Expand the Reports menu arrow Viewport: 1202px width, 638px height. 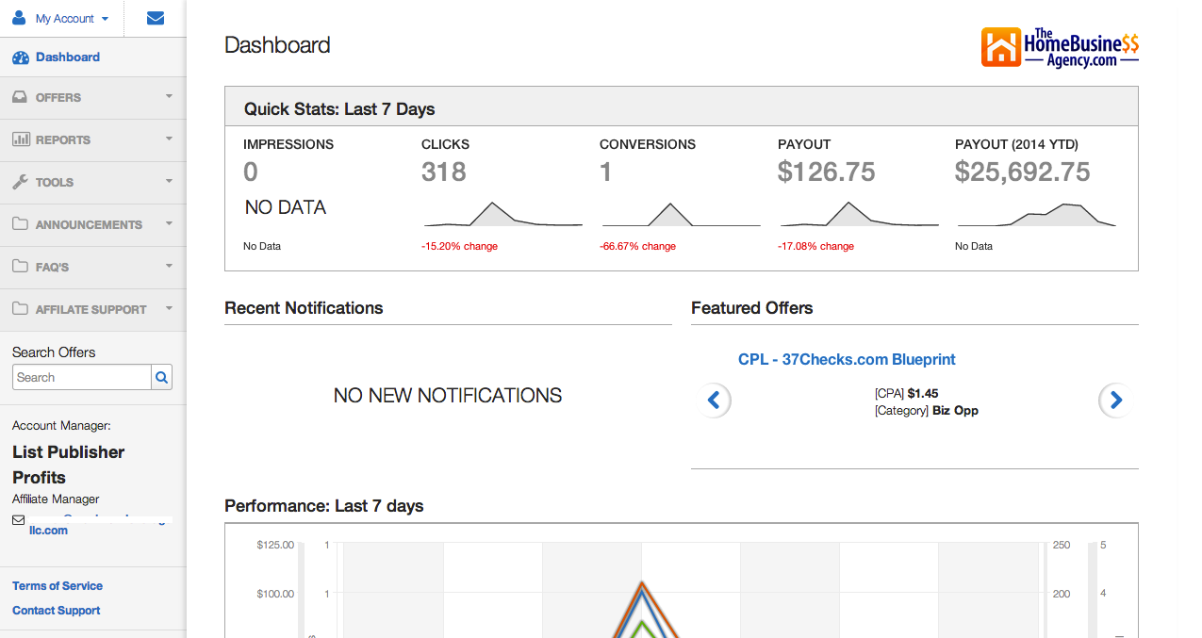[x=169, y=139]
